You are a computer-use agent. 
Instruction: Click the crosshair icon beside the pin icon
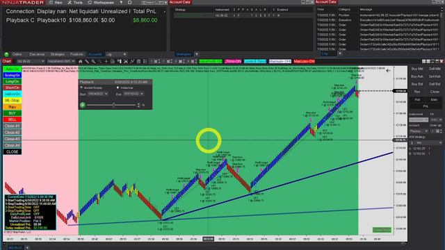click(x=130, y=2)
